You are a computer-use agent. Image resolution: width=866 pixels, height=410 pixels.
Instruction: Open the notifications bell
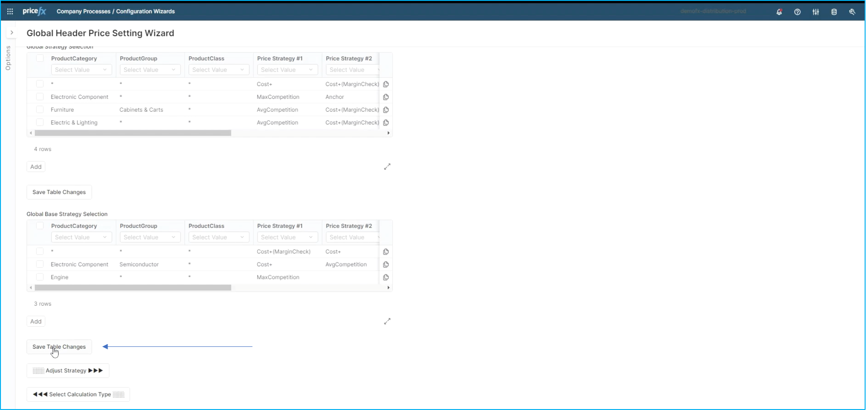[x=779, y=12]
